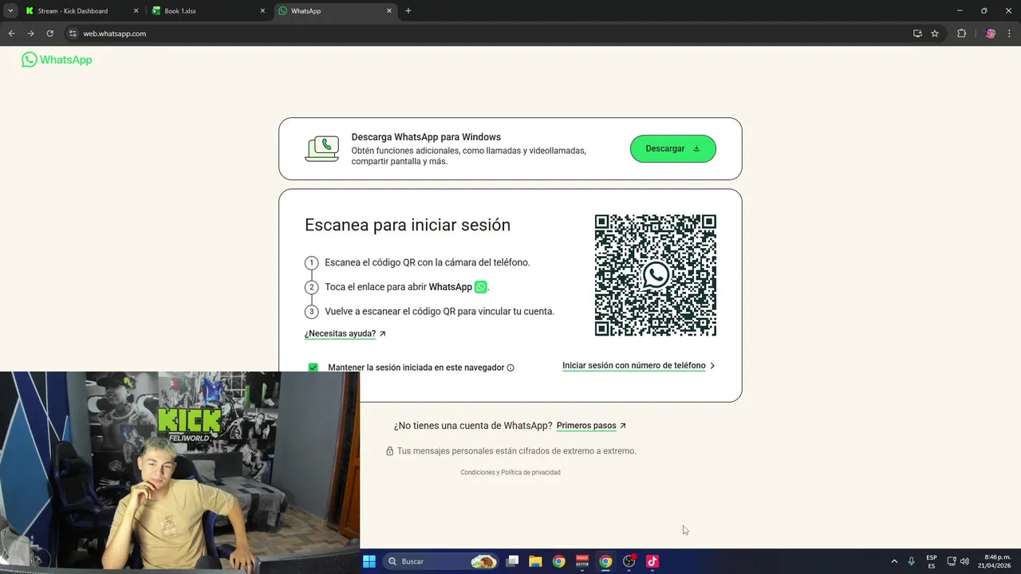1021x574 pixels.
Task: Open a new browser tab
Action: click(x=408, y=11)
